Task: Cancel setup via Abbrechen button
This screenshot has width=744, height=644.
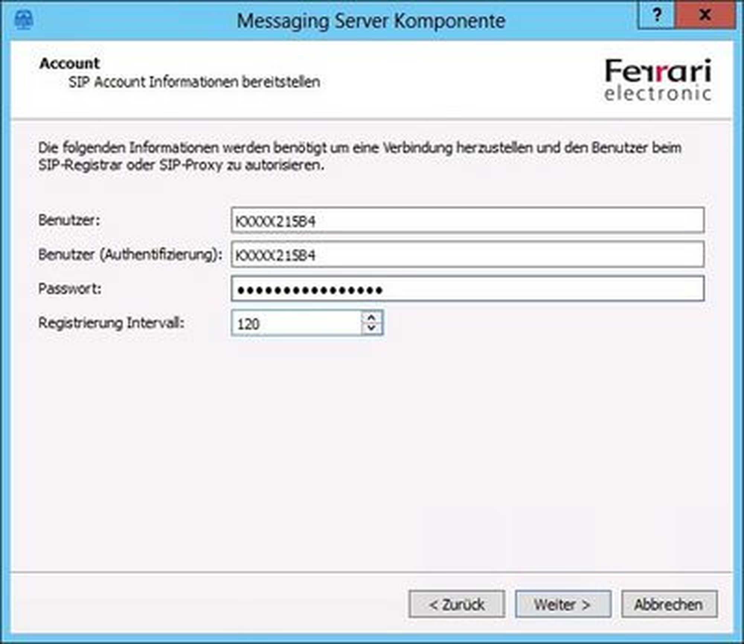Action: pyautogui.click(x=669, y=604)
